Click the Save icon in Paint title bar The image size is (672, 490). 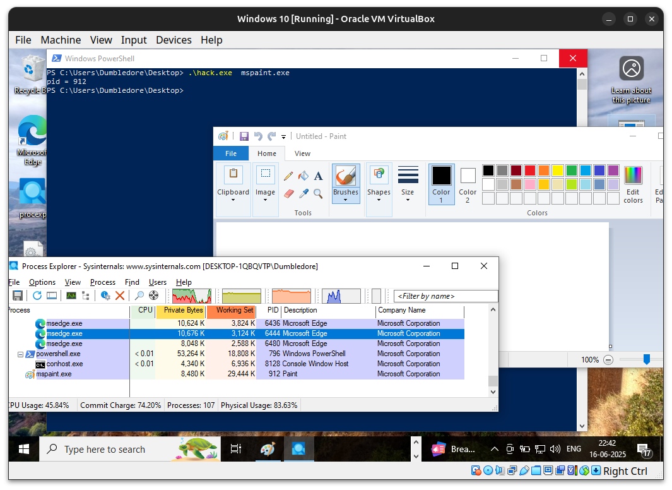244,136
